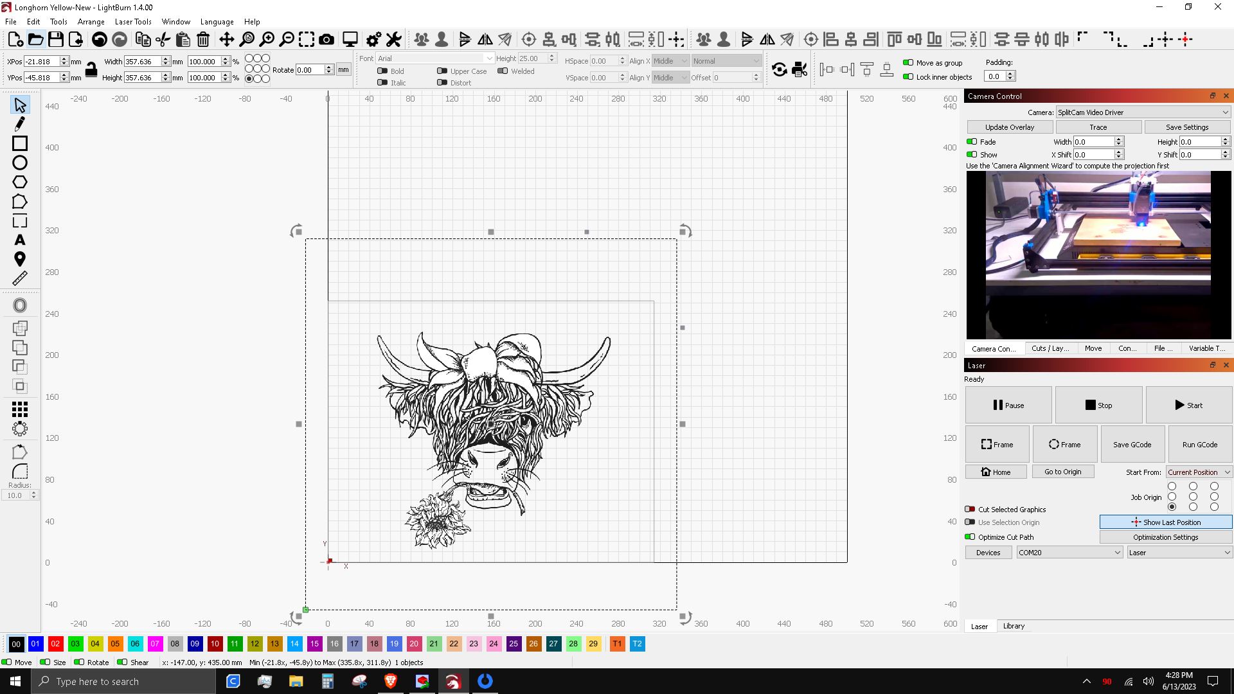Enable Cut Selected Graphics toggle
The height and width of the screenshot is (694, 1234).
(970, 509)
